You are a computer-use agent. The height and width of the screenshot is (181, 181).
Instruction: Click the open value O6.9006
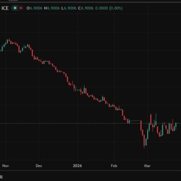pyautogui.click(x=35, y=8)
